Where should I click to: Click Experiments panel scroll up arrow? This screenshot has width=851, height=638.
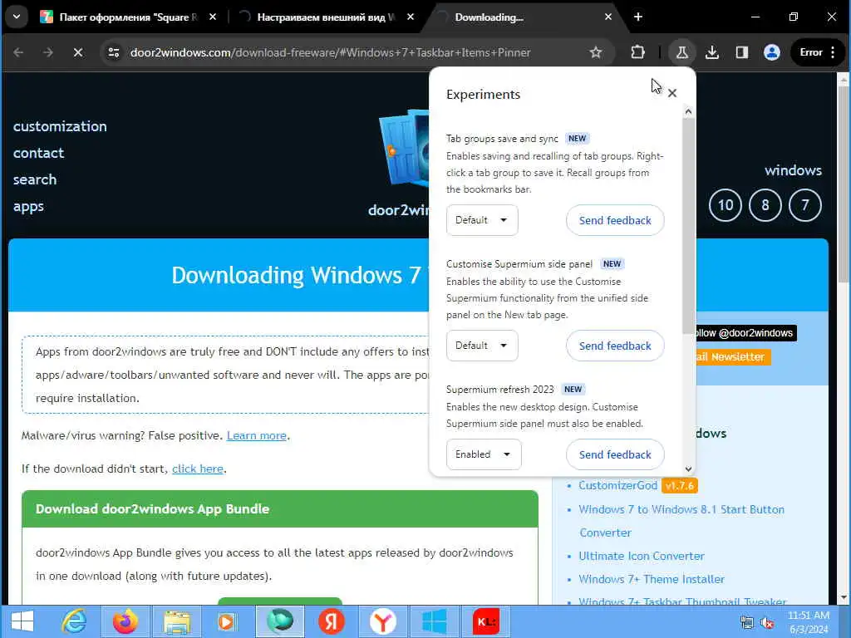tap(688, 112)
